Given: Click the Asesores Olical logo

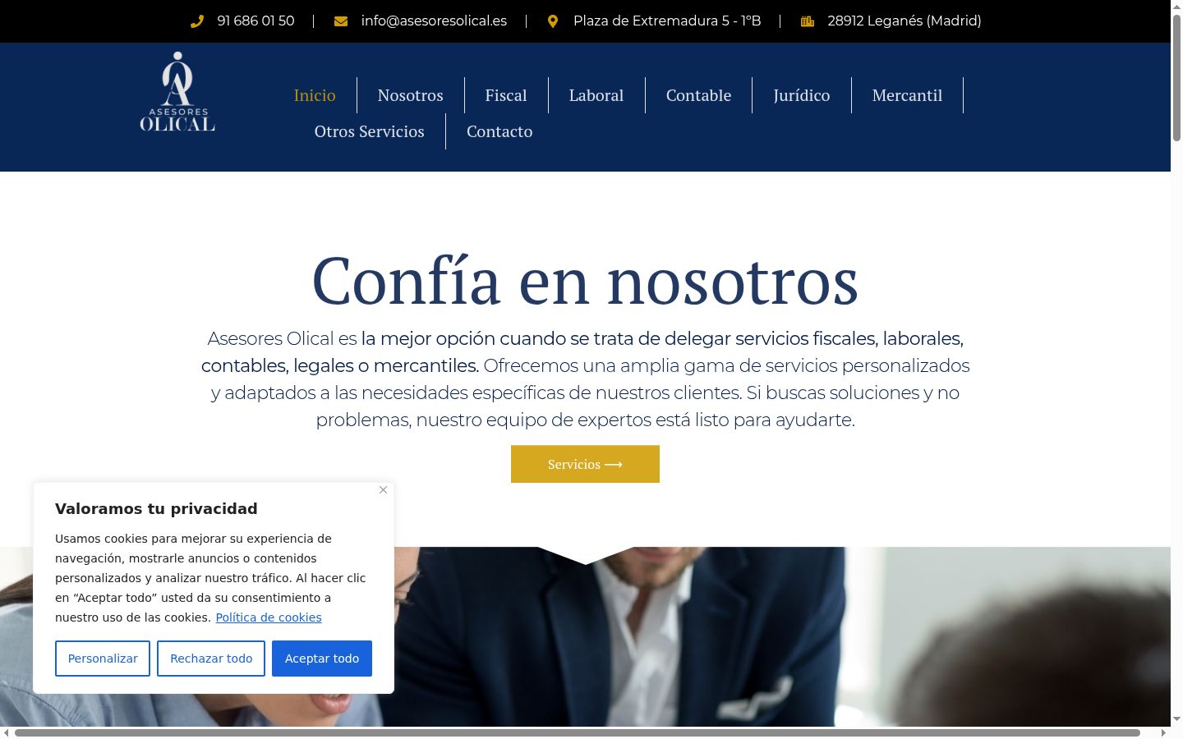Looking at the screenshot, I should 177,92.
